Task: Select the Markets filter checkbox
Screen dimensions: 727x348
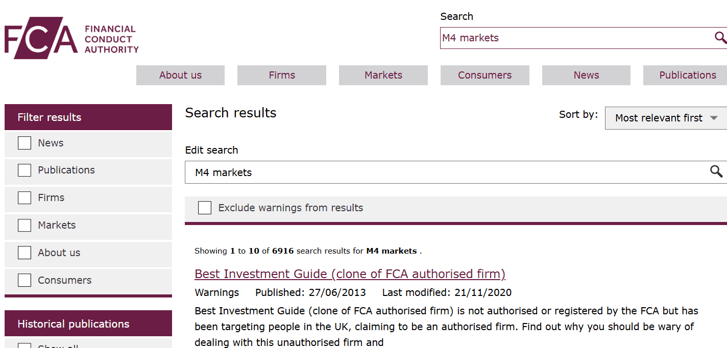Action: [25, 225]
